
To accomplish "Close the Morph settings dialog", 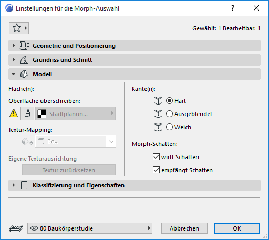I will click(x=256, y=8).
